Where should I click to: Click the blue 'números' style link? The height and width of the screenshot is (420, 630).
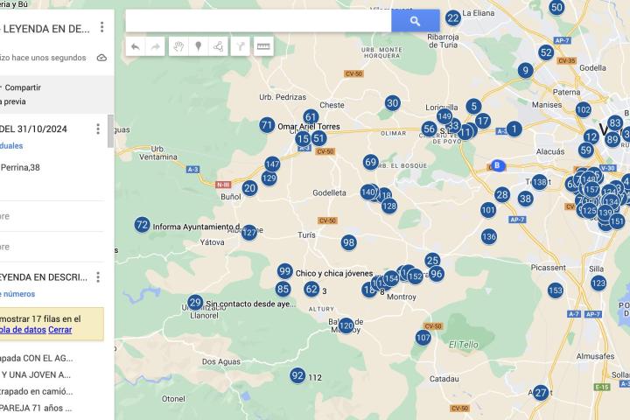click(x=17, y=294)
